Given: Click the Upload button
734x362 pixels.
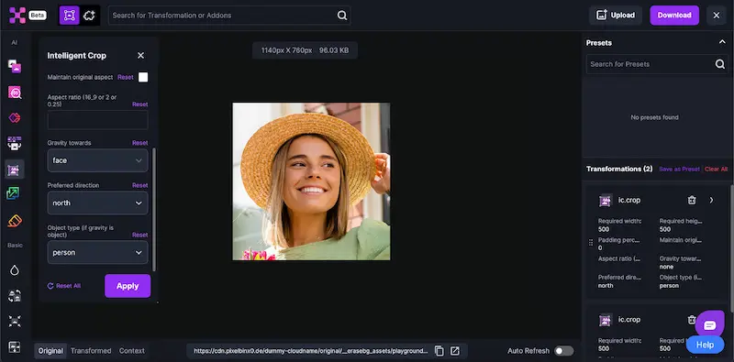Looking at the screenshot, I should (615, 16).
